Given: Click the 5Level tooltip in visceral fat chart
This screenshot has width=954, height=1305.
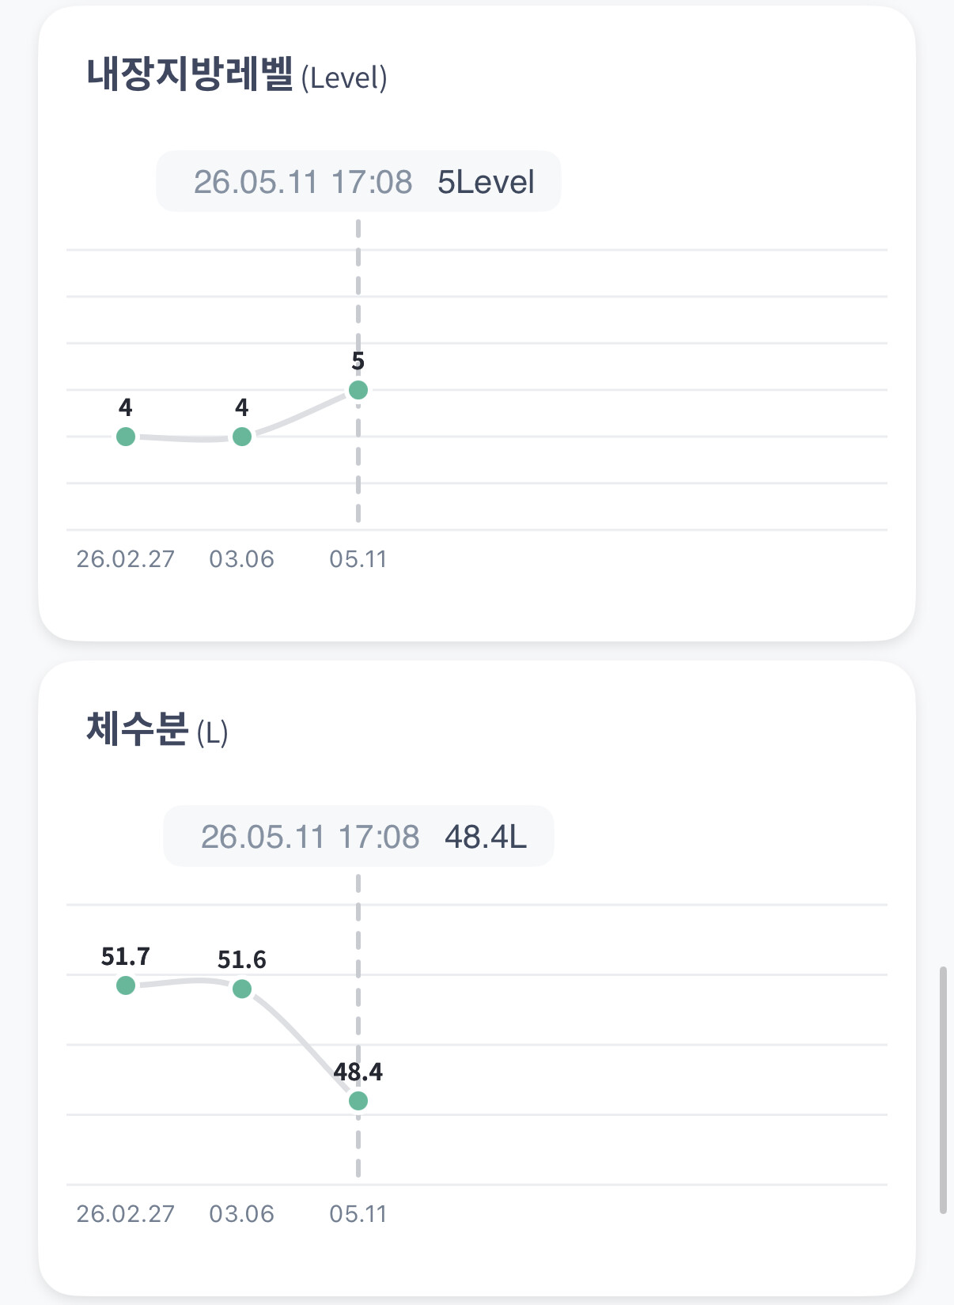Looking at the screenshot, I should pos(358,182).
